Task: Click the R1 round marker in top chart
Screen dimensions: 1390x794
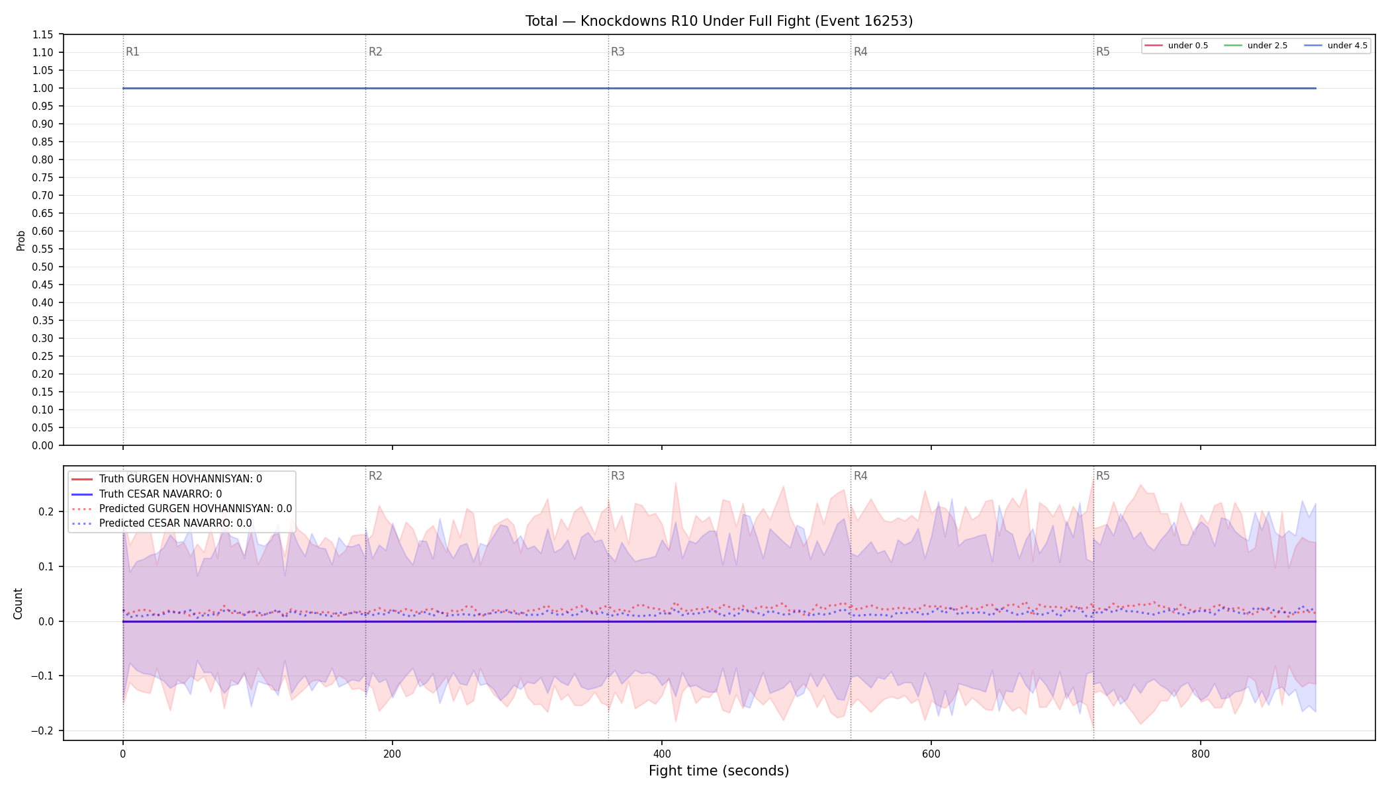Action: point(132,52)
